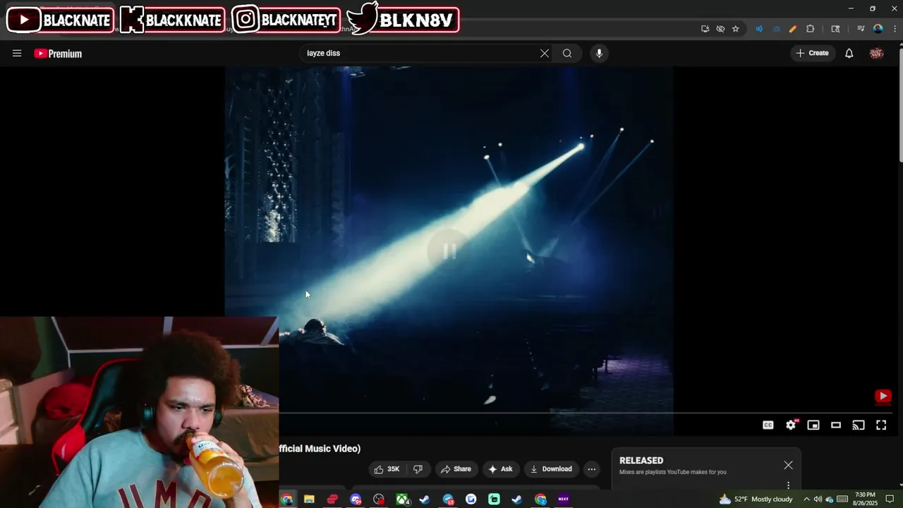Go to YouTube Premium home logo
This screenshot has height=508, width=903.
tap(58, 54)
